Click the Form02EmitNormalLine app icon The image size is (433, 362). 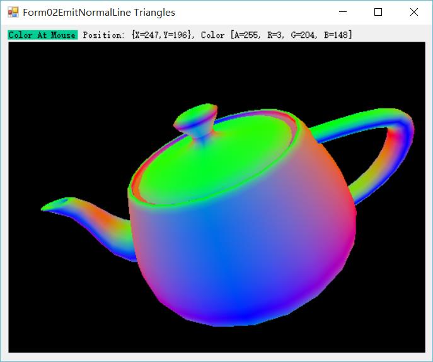[x=13, y=12]
